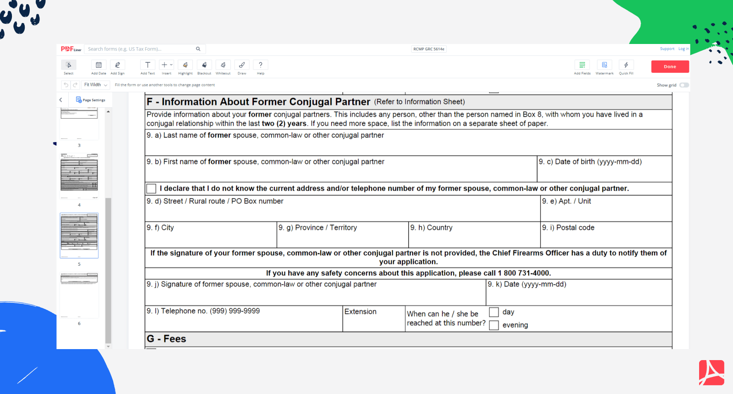Click the 9 k) Date field
The width and height of the screenshot is (733, 394).
[x=579, y=292]
